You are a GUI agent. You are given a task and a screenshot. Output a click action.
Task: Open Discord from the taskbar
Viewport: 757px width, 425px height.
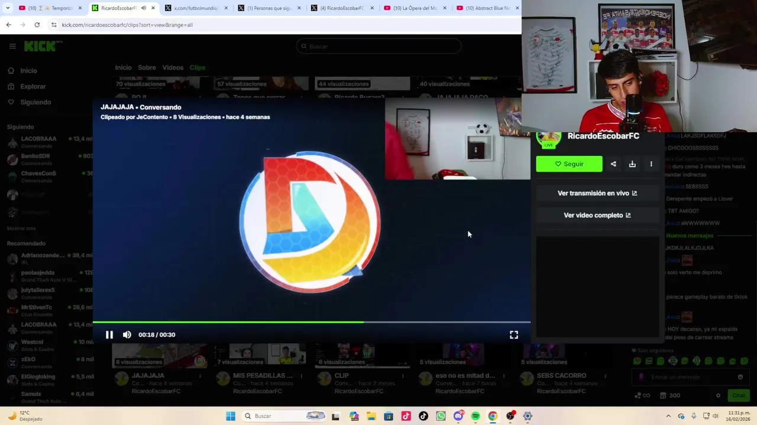click(x=458, y=416)
